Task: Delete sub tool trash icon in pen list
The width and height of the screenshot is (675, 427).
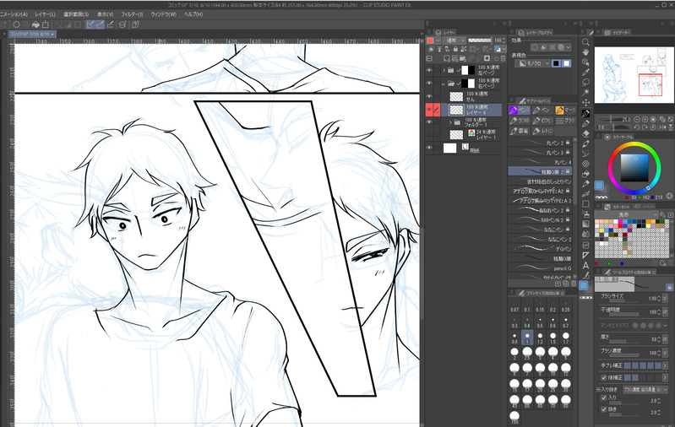Action: pyautogui.click(x=574, y=284)
